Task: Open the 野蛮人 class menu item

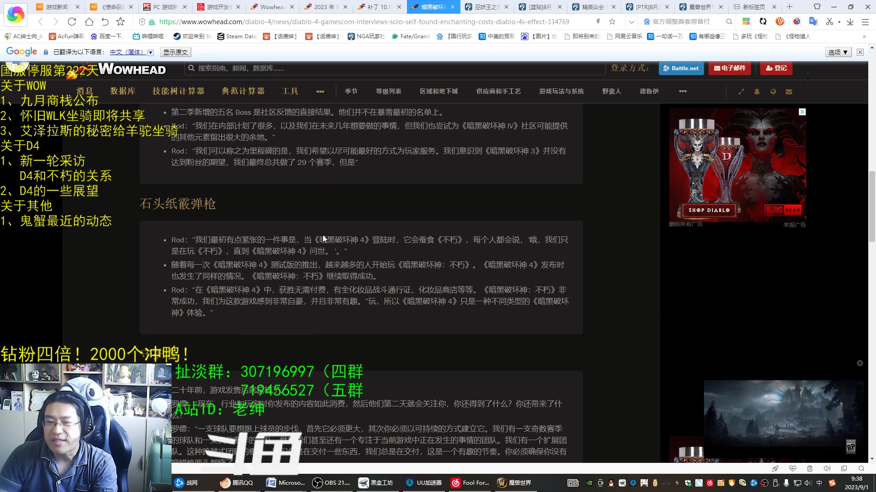Action: pyautogui.click(x=612, y=91)
